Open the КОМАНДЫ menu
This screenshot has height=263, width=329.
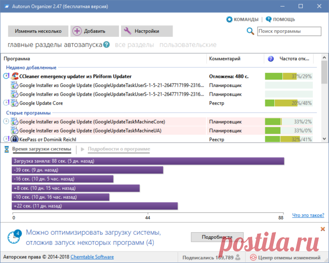click(x=246, y=20)
